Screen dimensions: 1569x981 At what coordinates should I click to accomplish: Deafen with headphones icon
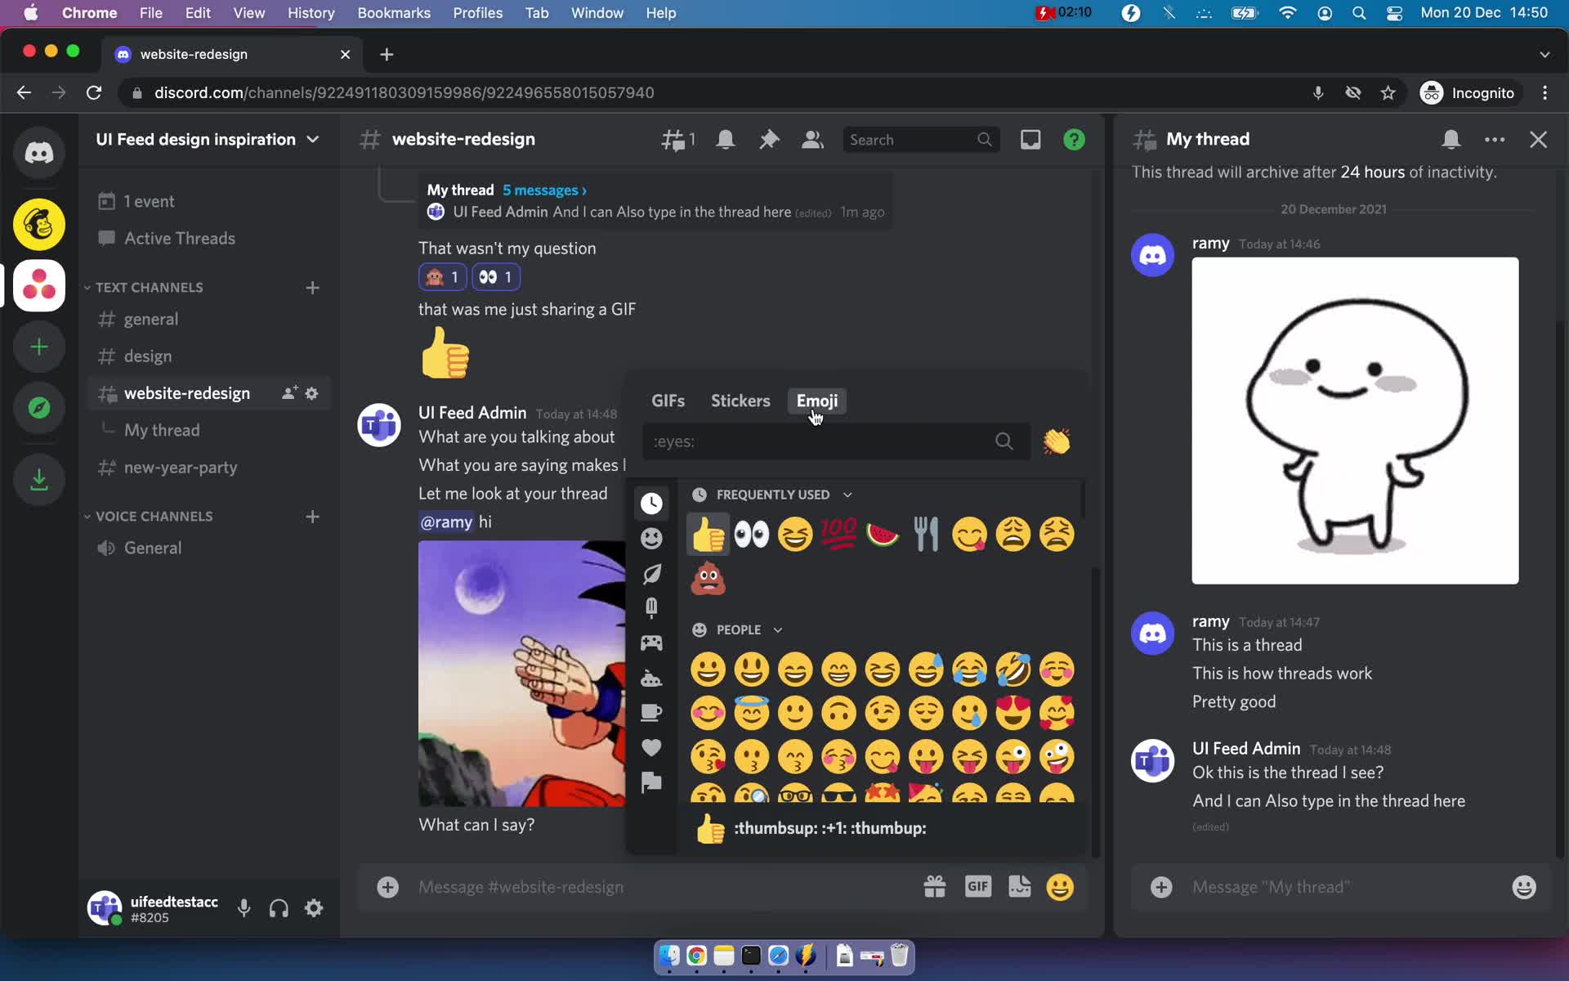[x=279, y=908]
